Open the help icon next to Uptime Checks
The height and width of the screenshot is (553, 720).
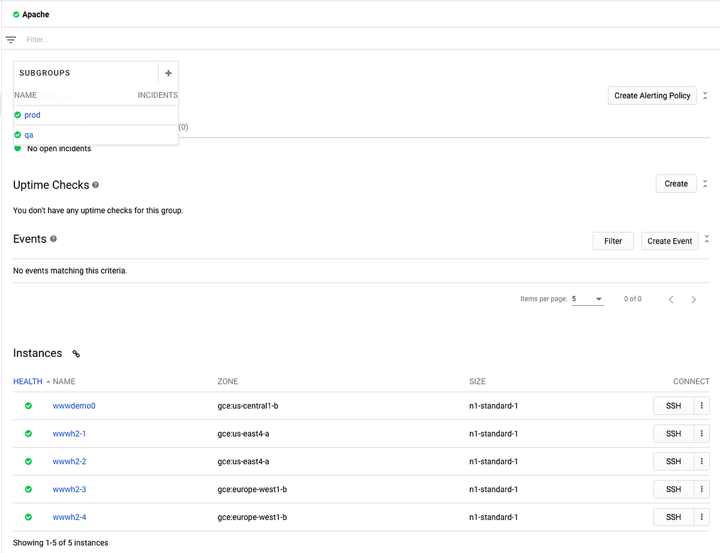pyautogui.click(x=95, y=185)
